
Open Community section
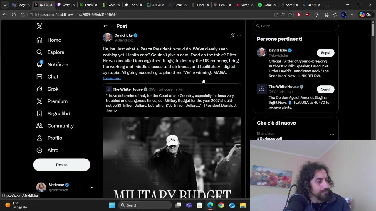click(55, 126)
